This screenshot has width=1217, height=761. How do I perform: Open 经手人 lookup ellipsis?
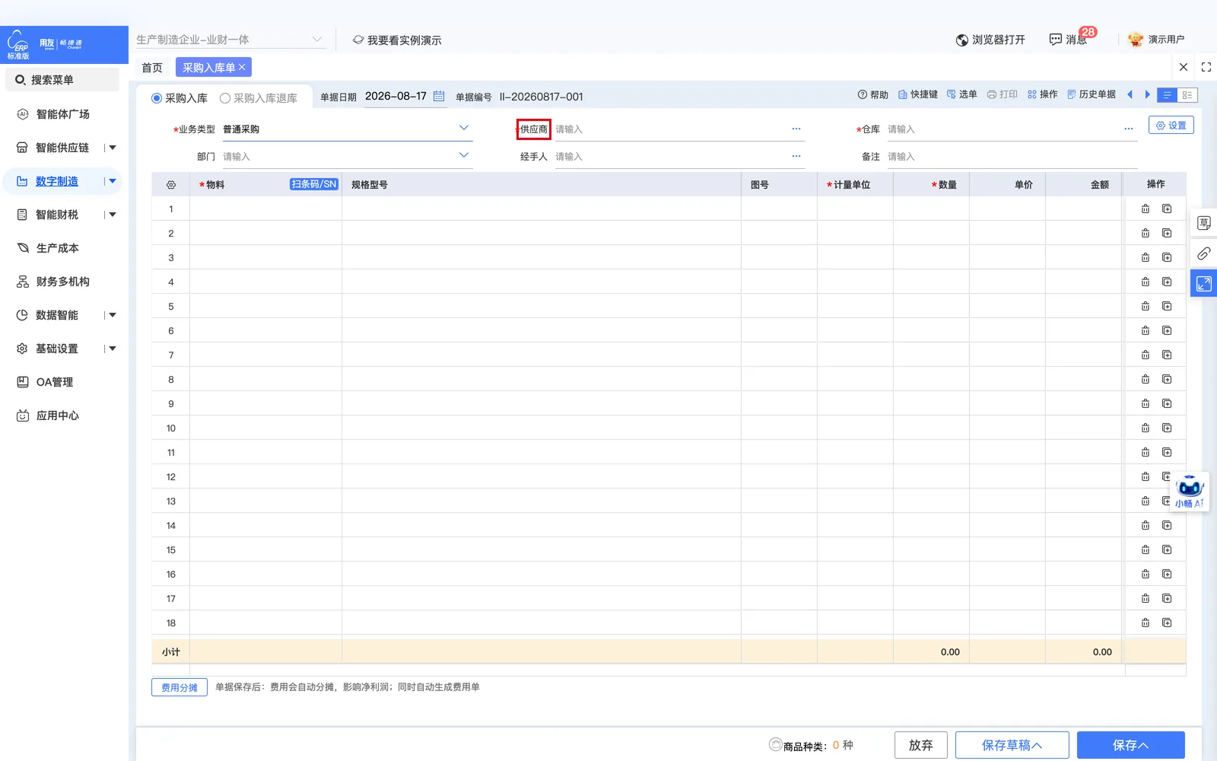796,156
